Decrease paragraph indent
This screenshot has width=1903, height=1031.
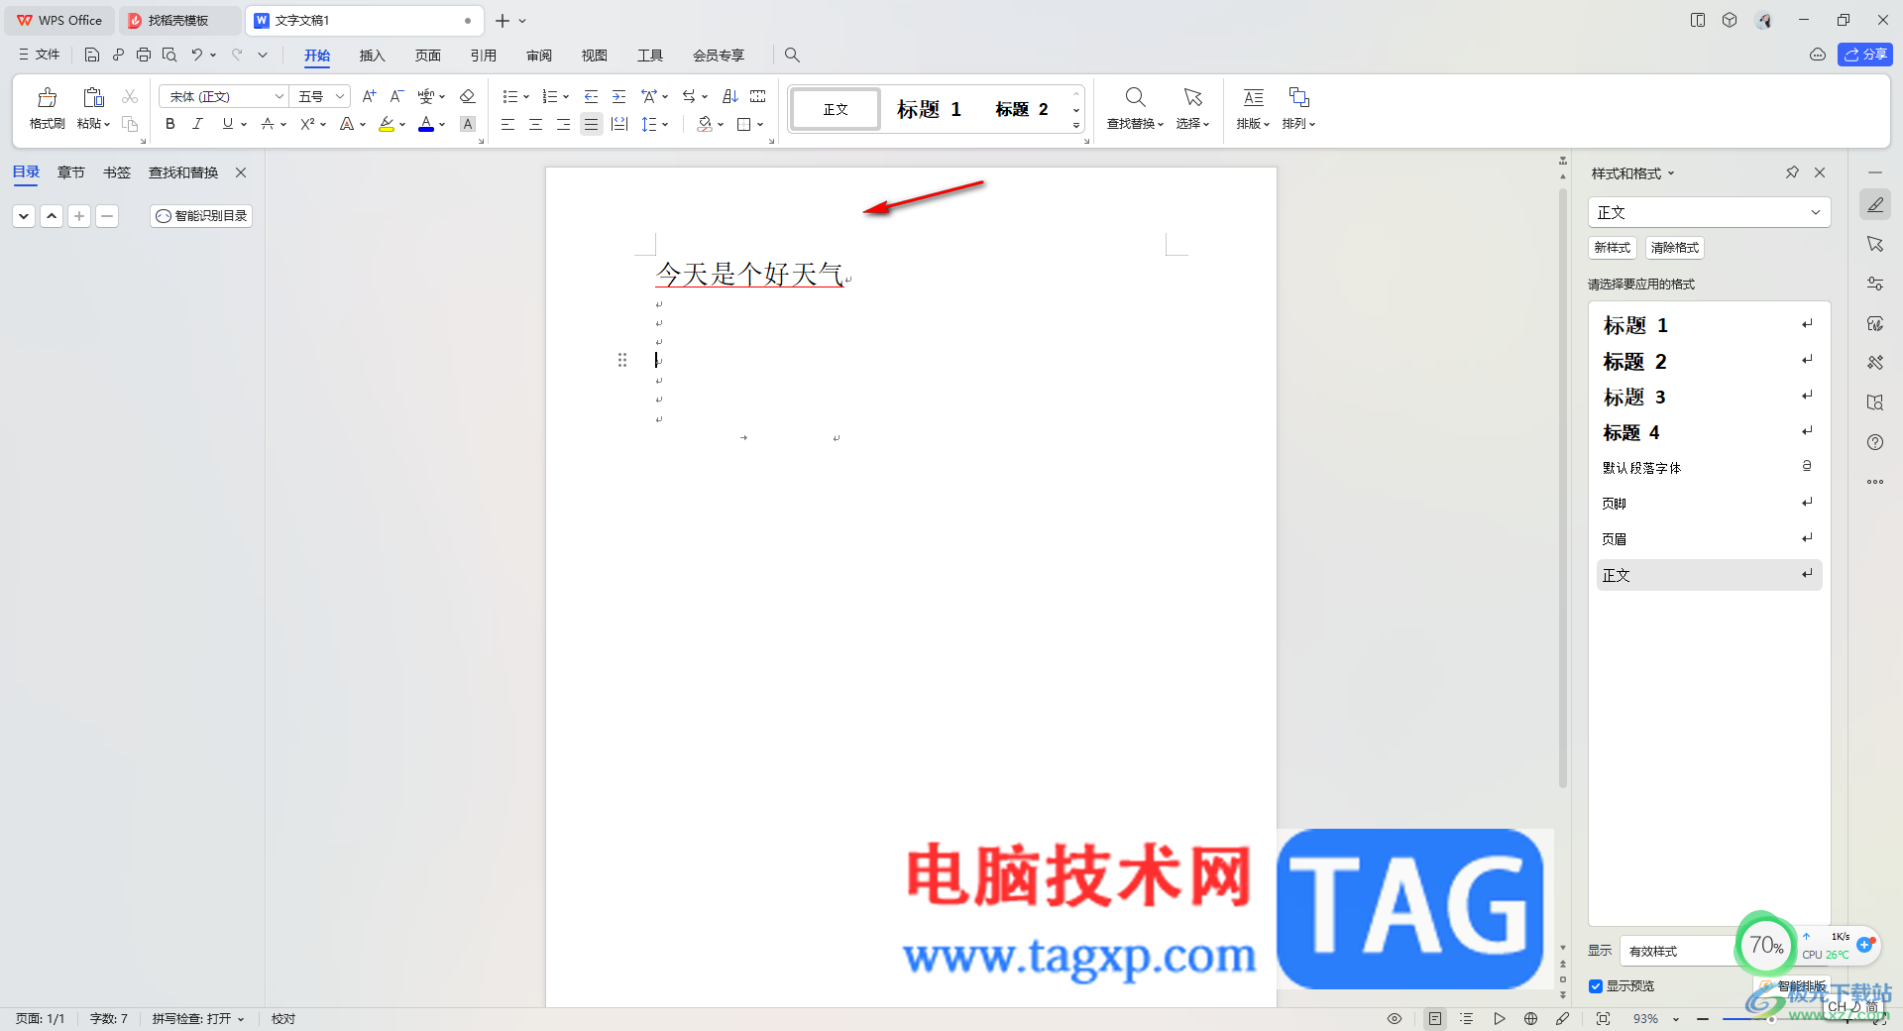(x=591, y=96)
